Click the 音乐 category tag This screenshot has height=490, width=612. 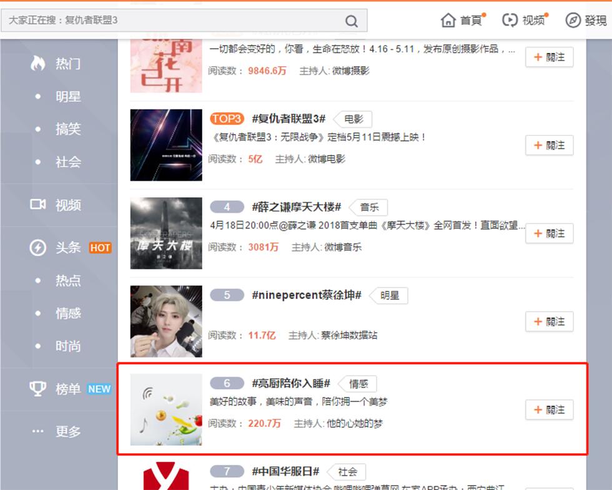pos(369,207)
